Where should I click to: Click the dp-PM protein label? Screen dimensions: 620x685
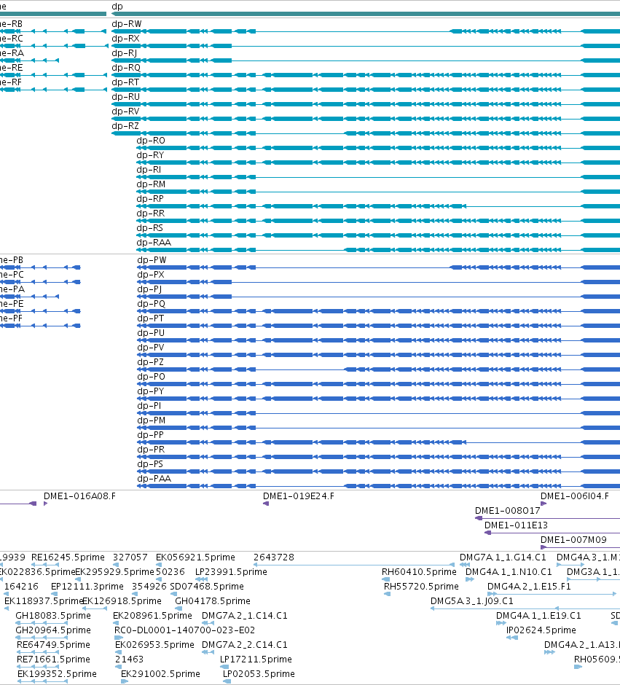pyautogui.click(x=152, y=420)
